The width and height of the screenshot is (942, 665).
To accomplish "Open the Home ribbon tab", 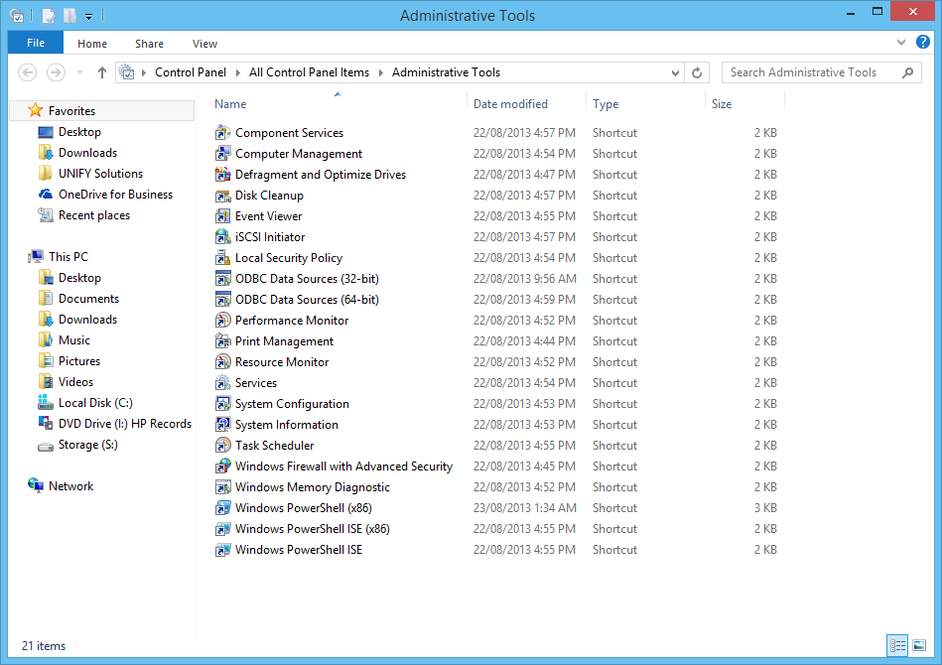I will pos(92,44).
